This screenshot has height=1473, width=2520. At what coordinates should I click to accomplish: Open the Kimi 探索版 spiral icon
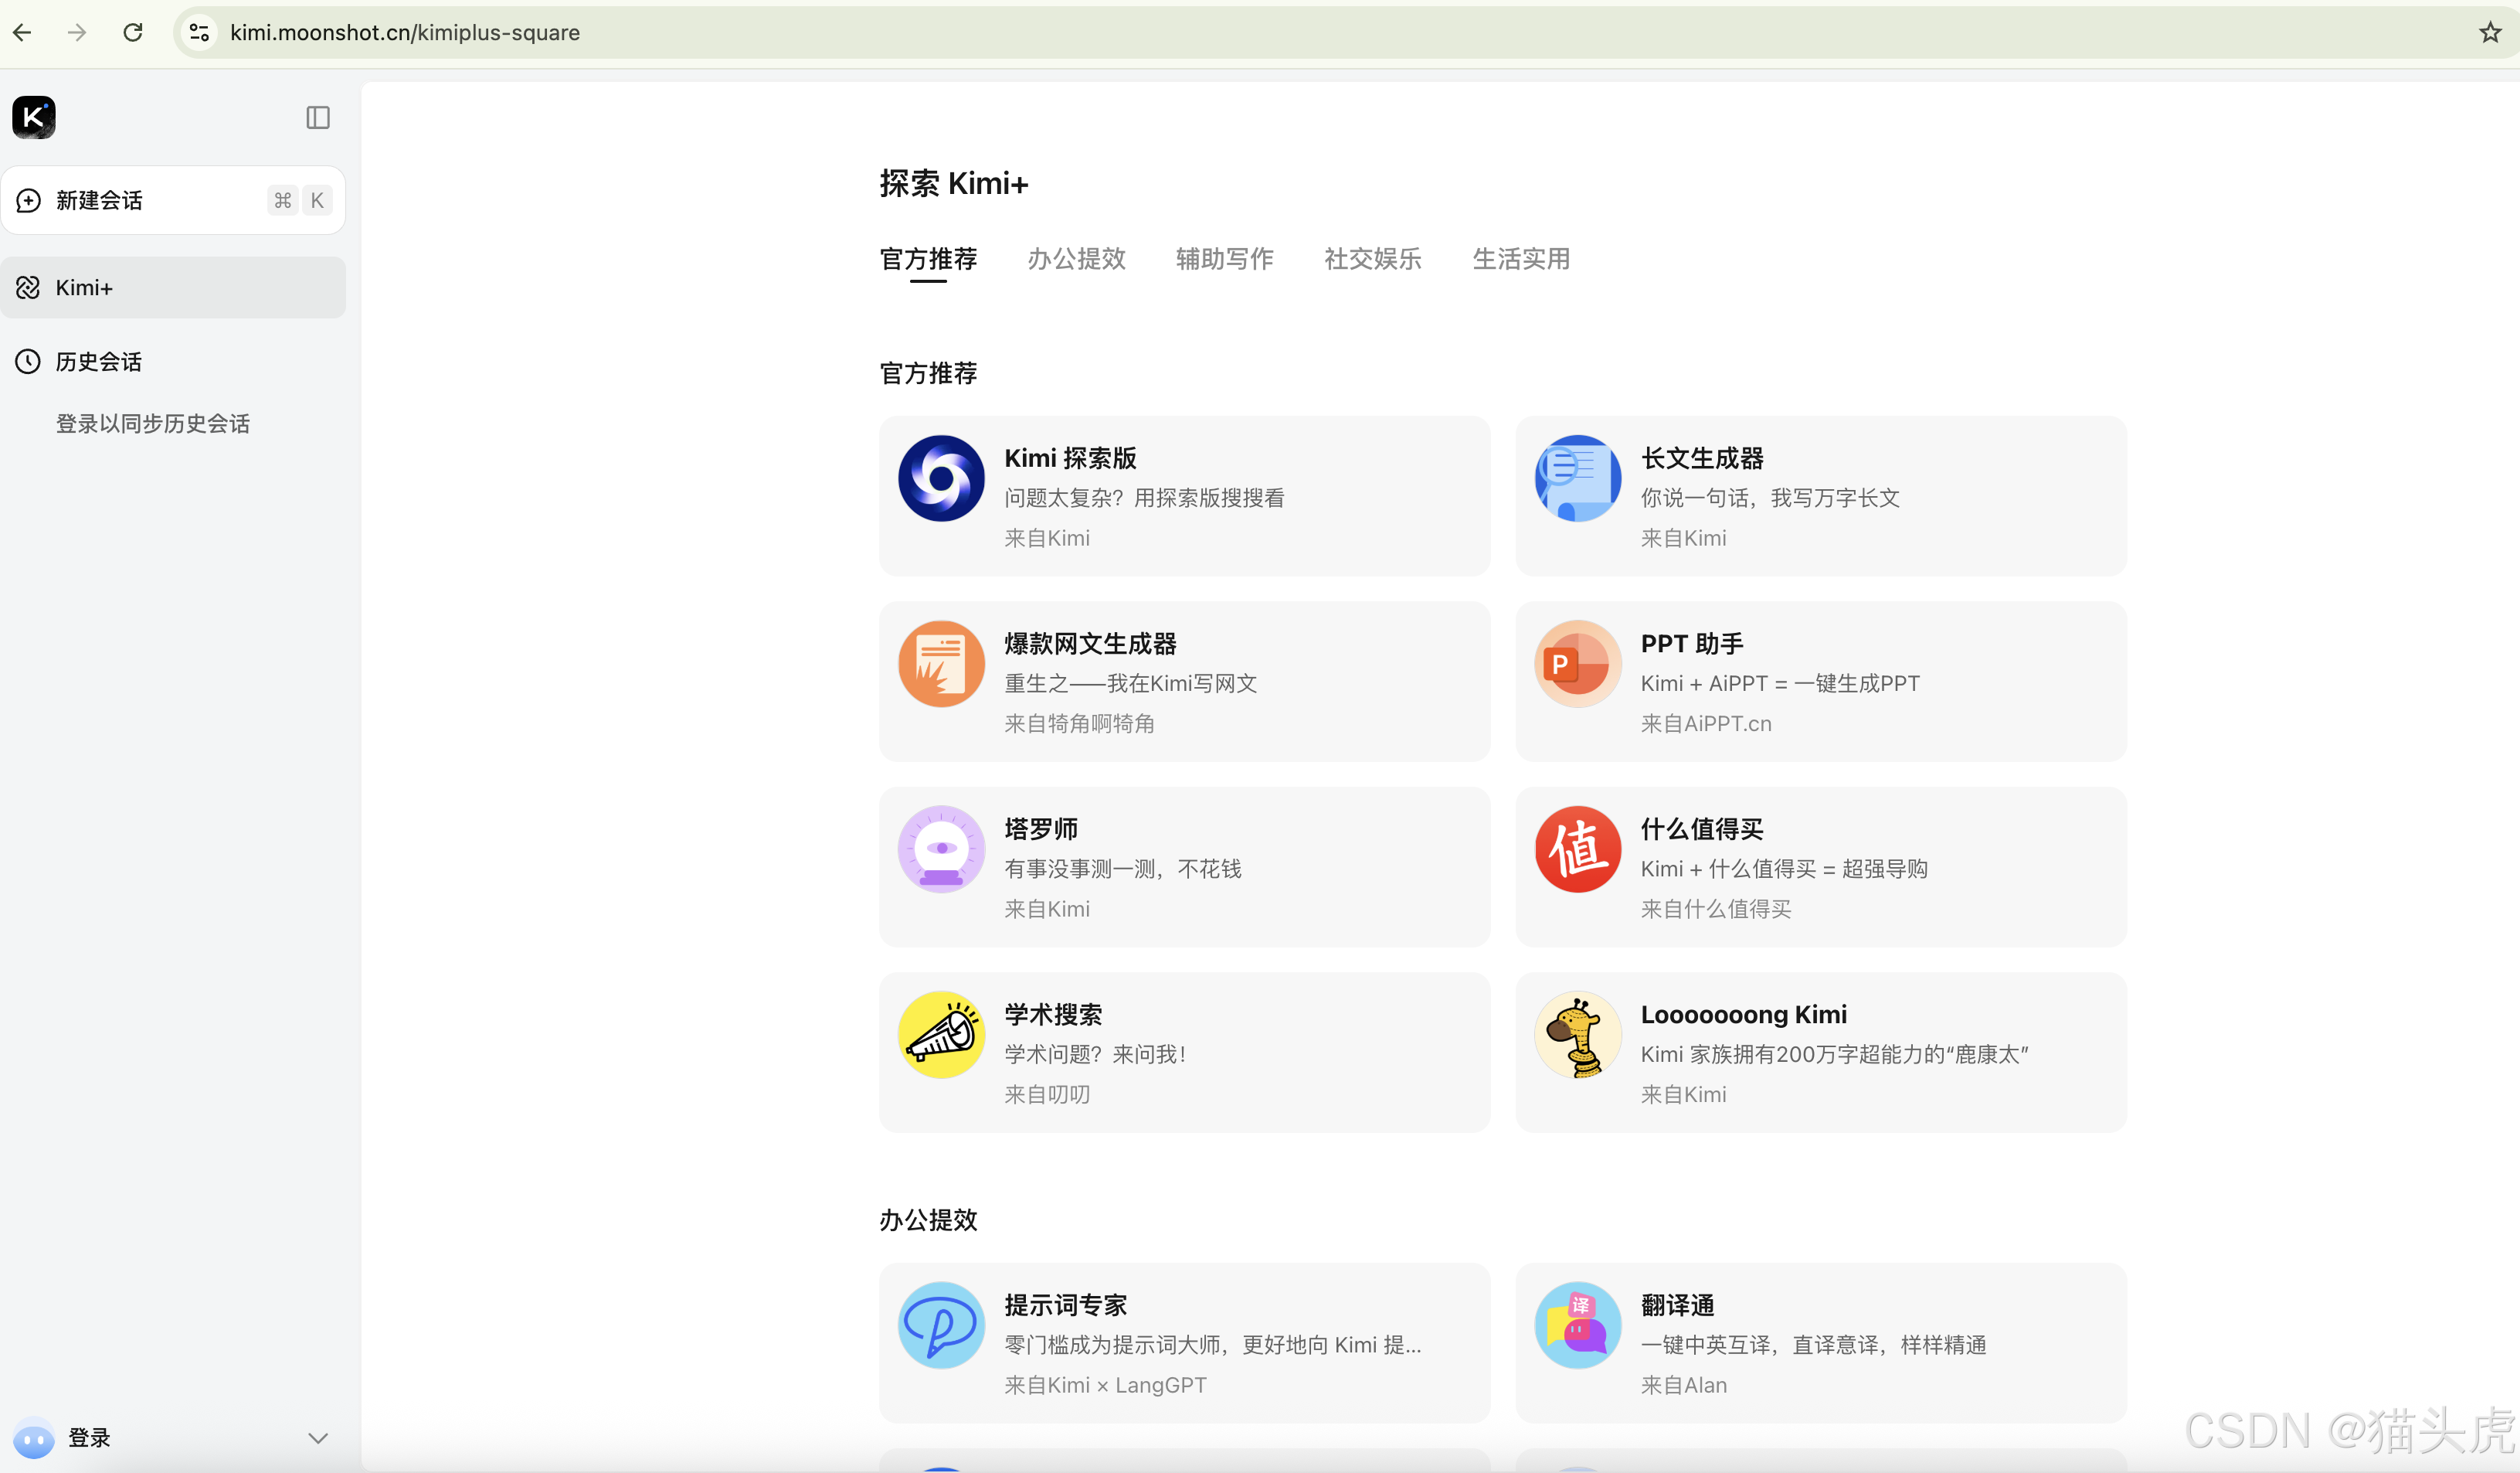click(941, 478)
